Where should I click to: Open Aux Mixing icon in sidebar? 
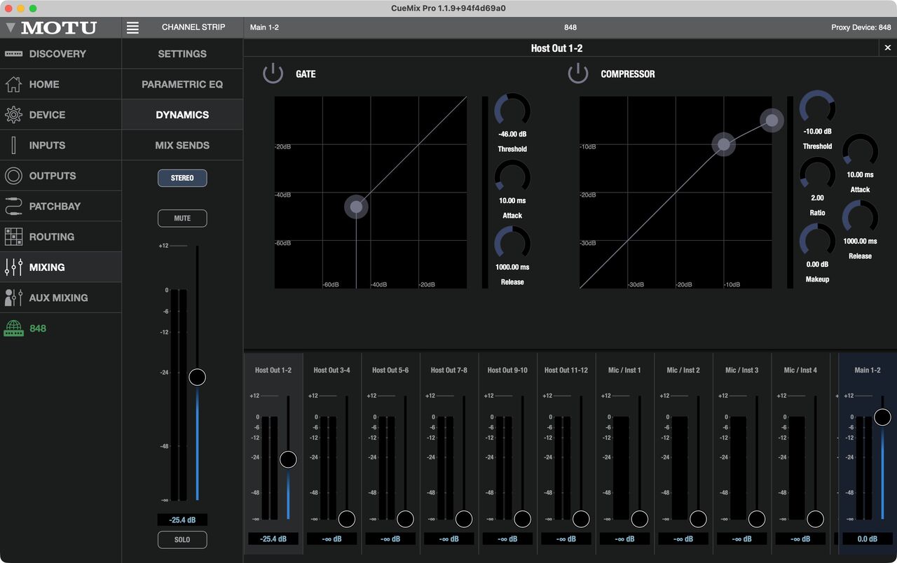[x=13, y=298]
